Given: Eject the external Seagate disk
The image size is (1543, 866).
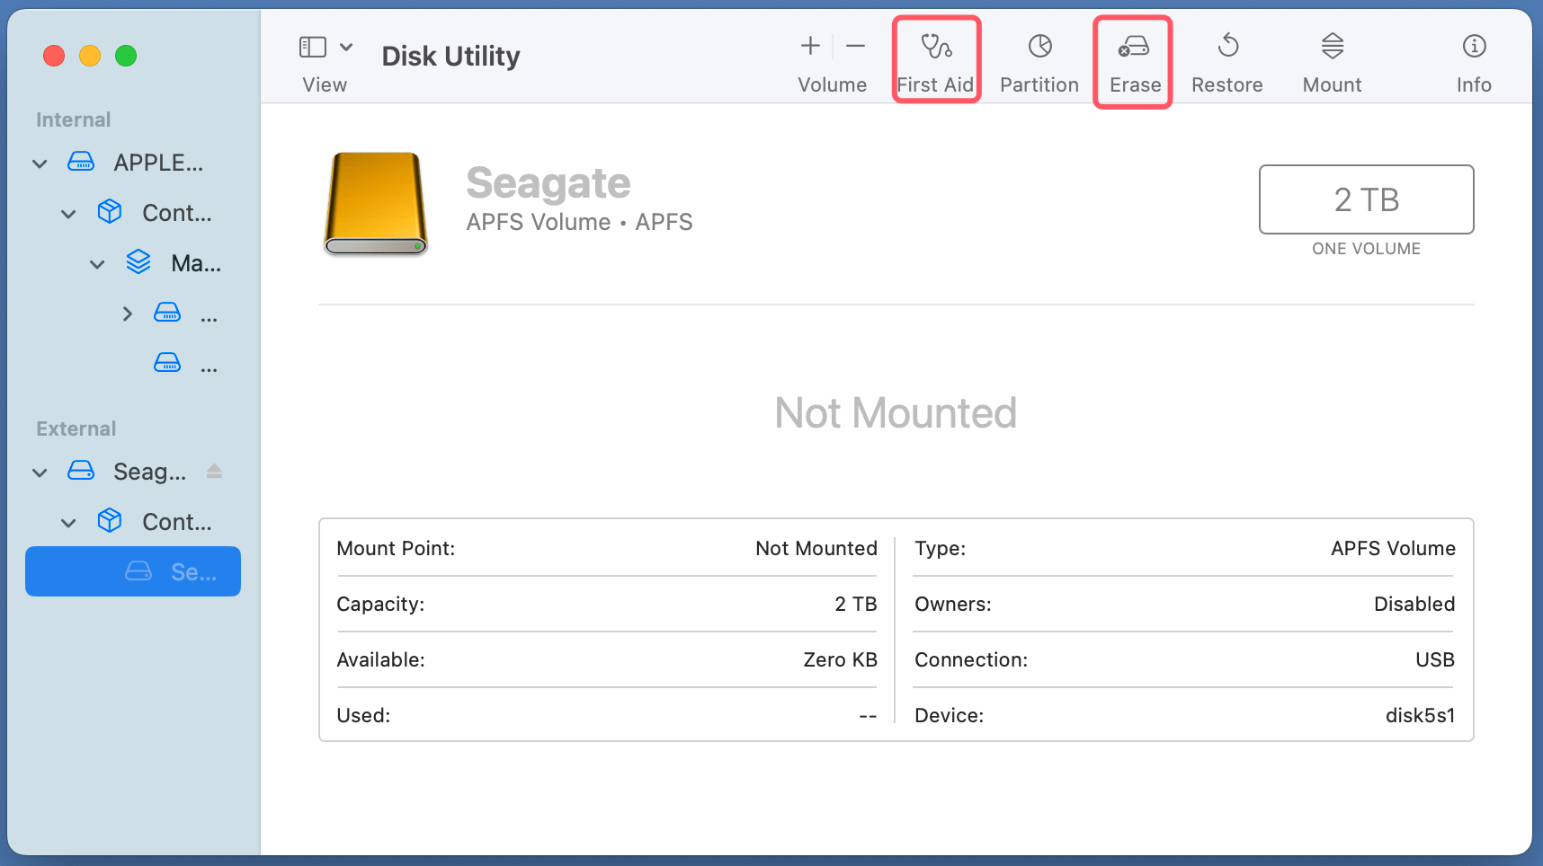Looking at the screenshot, I should coord(214,471).
